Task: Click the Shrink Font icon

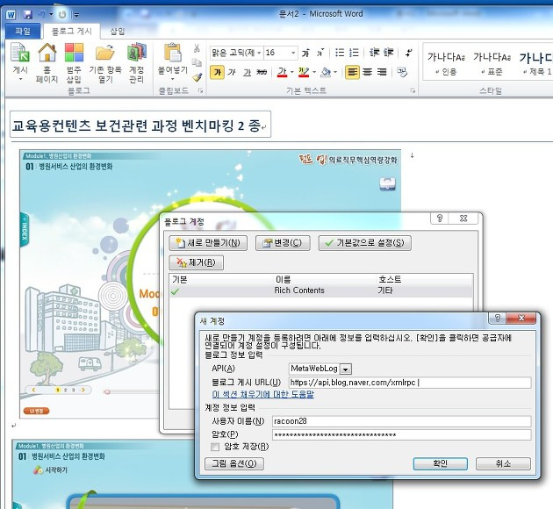Action: tap(320, 53)
